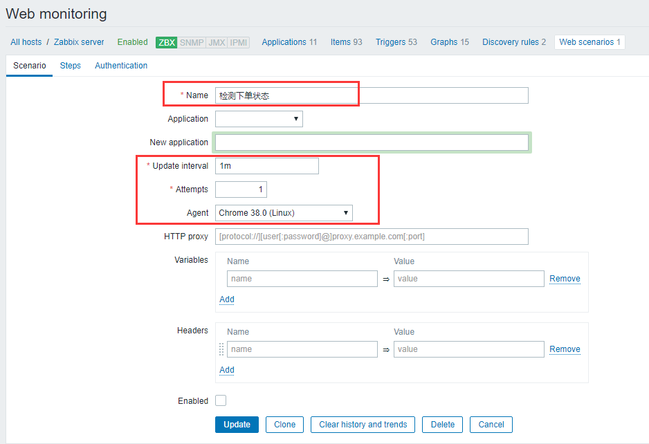Click Clear history and trends button
The image size is (649, 444).
[x=363, y=425]
